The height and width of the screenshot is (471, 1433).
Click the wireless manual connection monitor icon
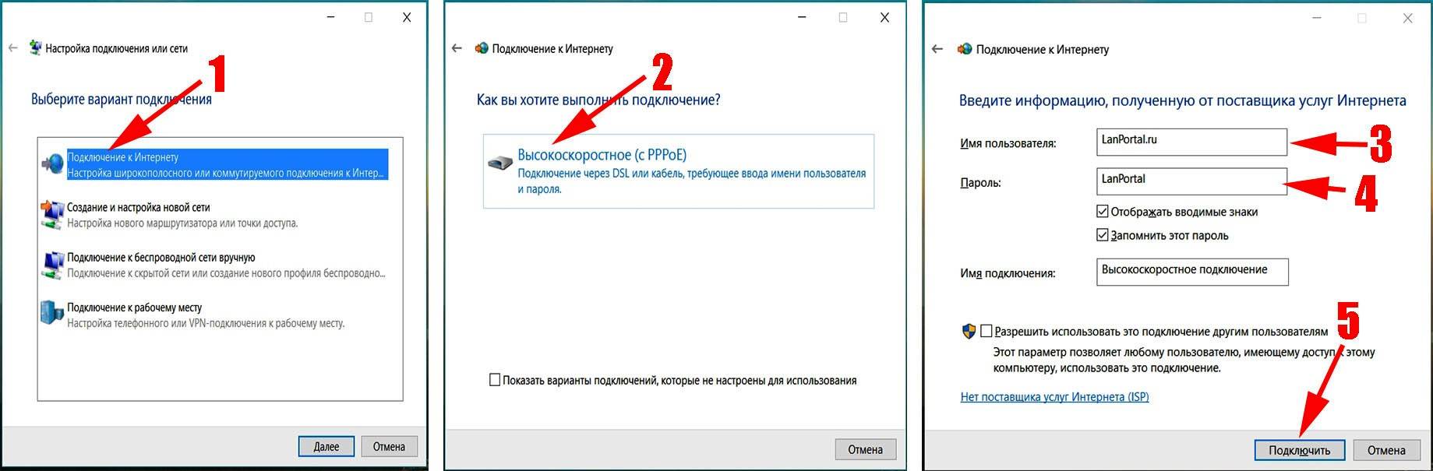52,265
